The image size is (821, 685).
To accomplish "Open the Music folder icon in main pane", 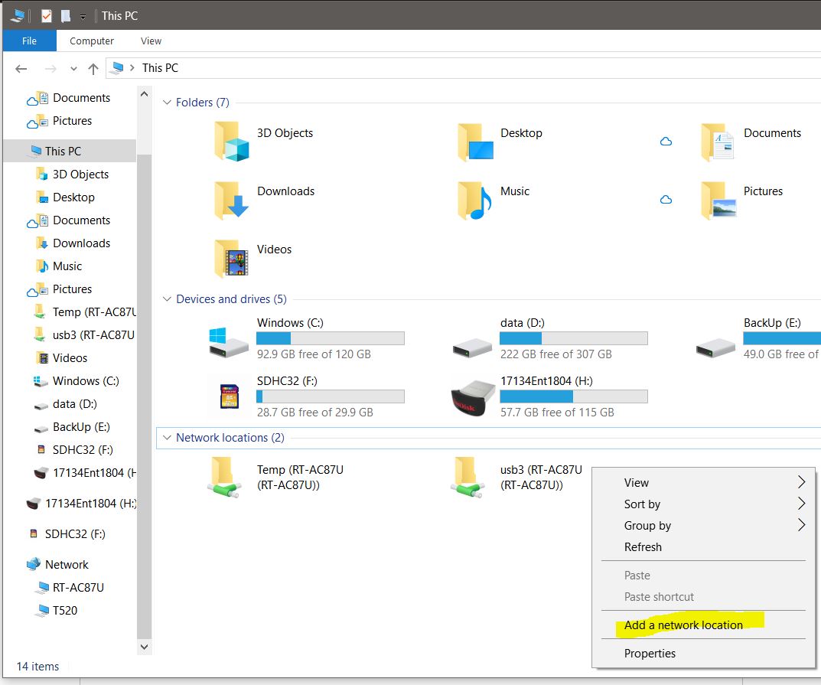I will (474, 200).
